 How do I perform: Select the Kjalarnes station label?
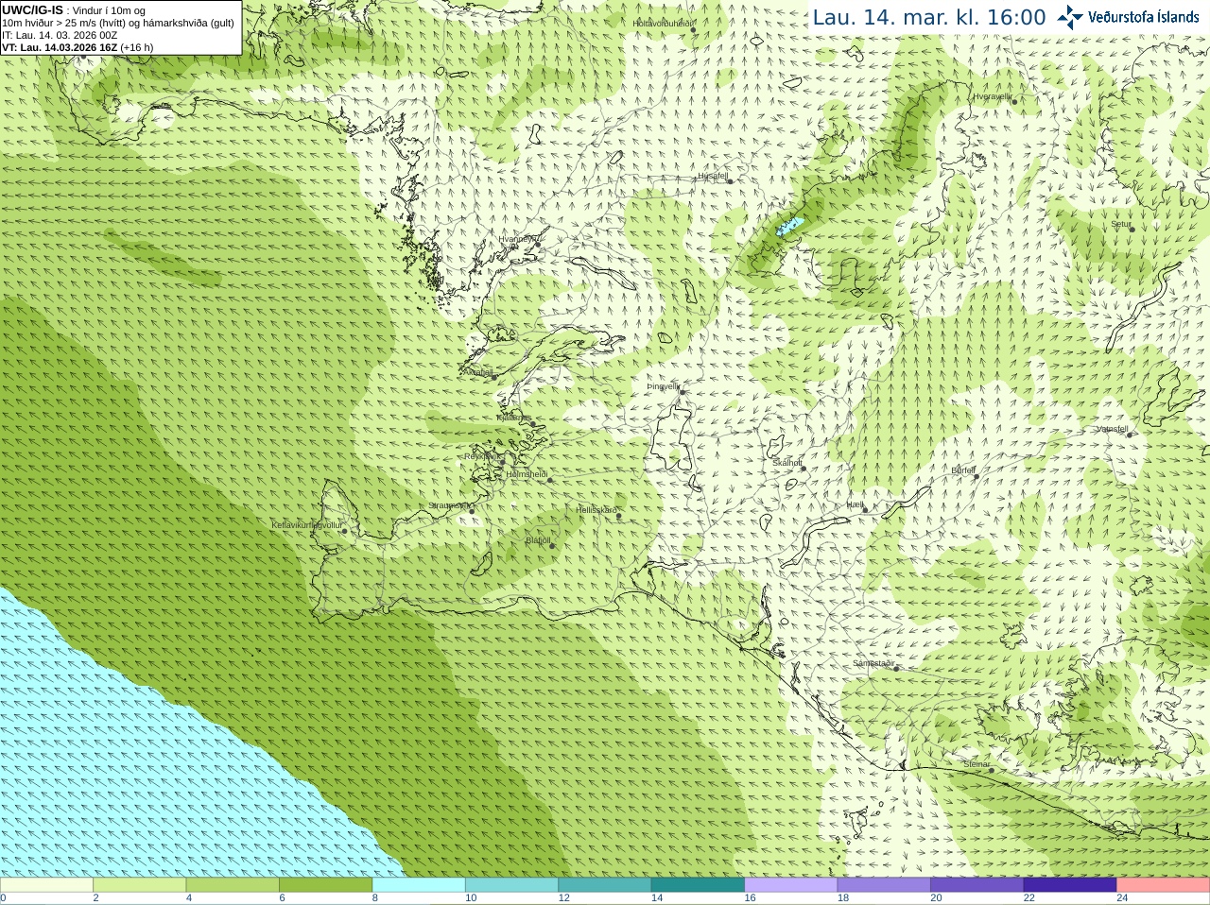point(513,418)
